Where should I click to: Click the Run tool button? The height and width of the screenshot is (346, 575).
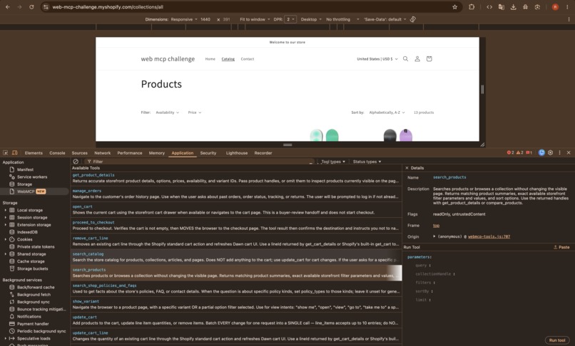click(x=557, y=340)
